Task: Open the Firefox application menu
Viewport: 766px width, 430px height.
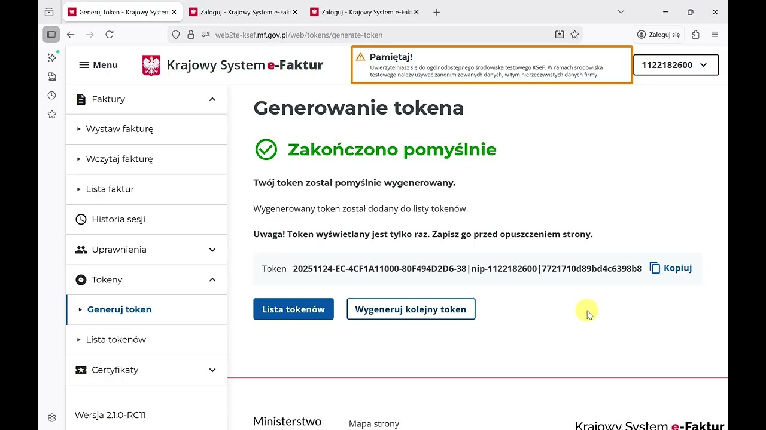Action: coord(715,35)
